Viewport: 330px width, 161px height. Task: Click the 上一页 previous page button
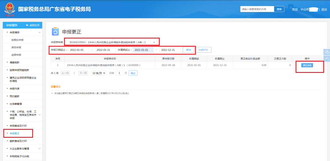pyautogui.click(x=65, y=73)
